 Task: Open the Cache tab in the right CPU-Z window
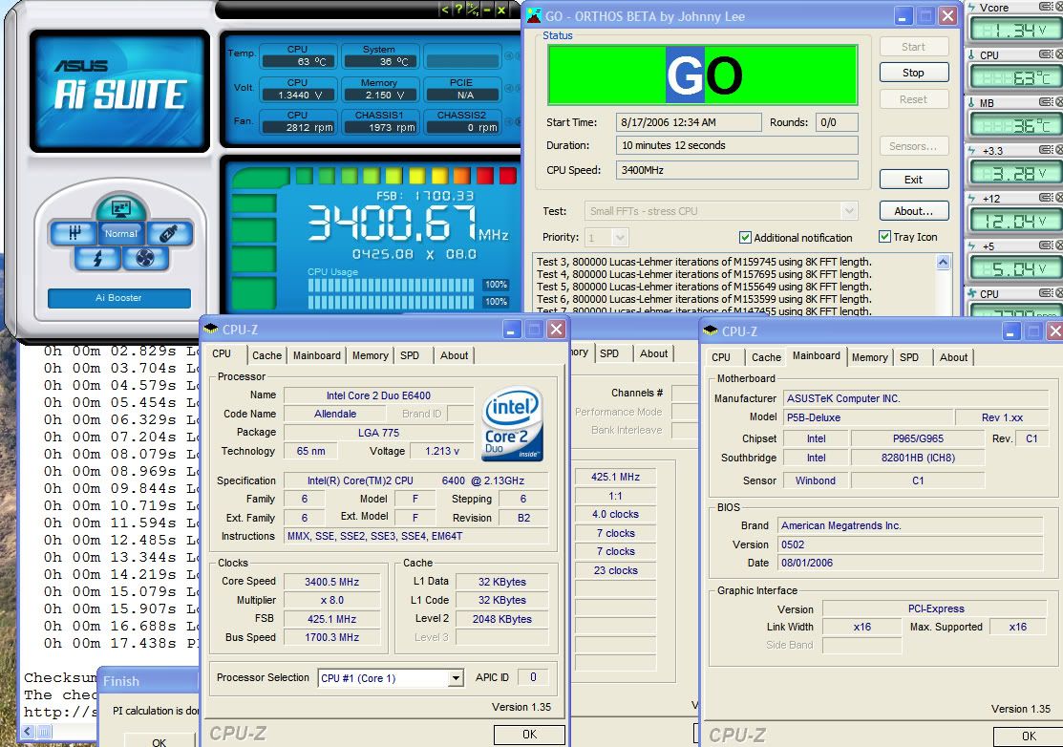(x=766, y=358)
